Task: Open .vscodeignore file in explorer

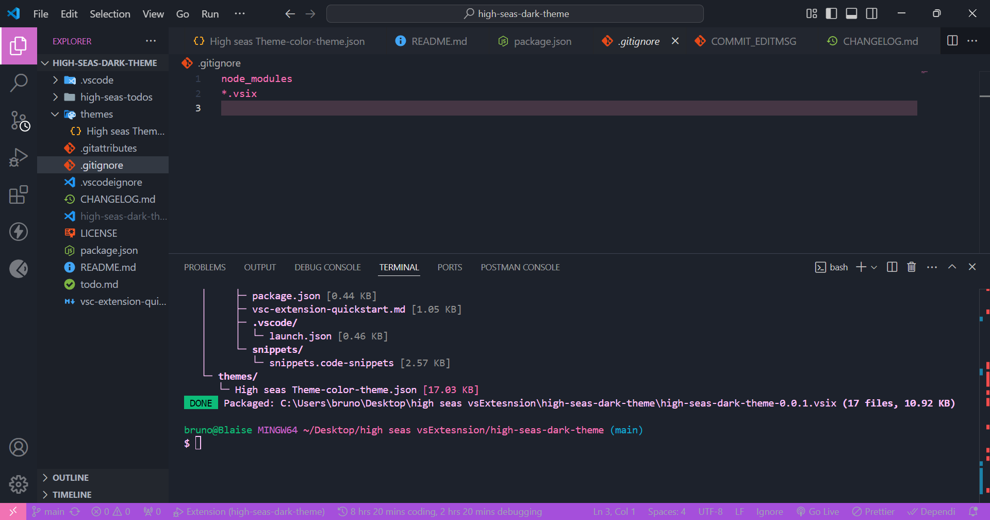Action: point(103,182)
